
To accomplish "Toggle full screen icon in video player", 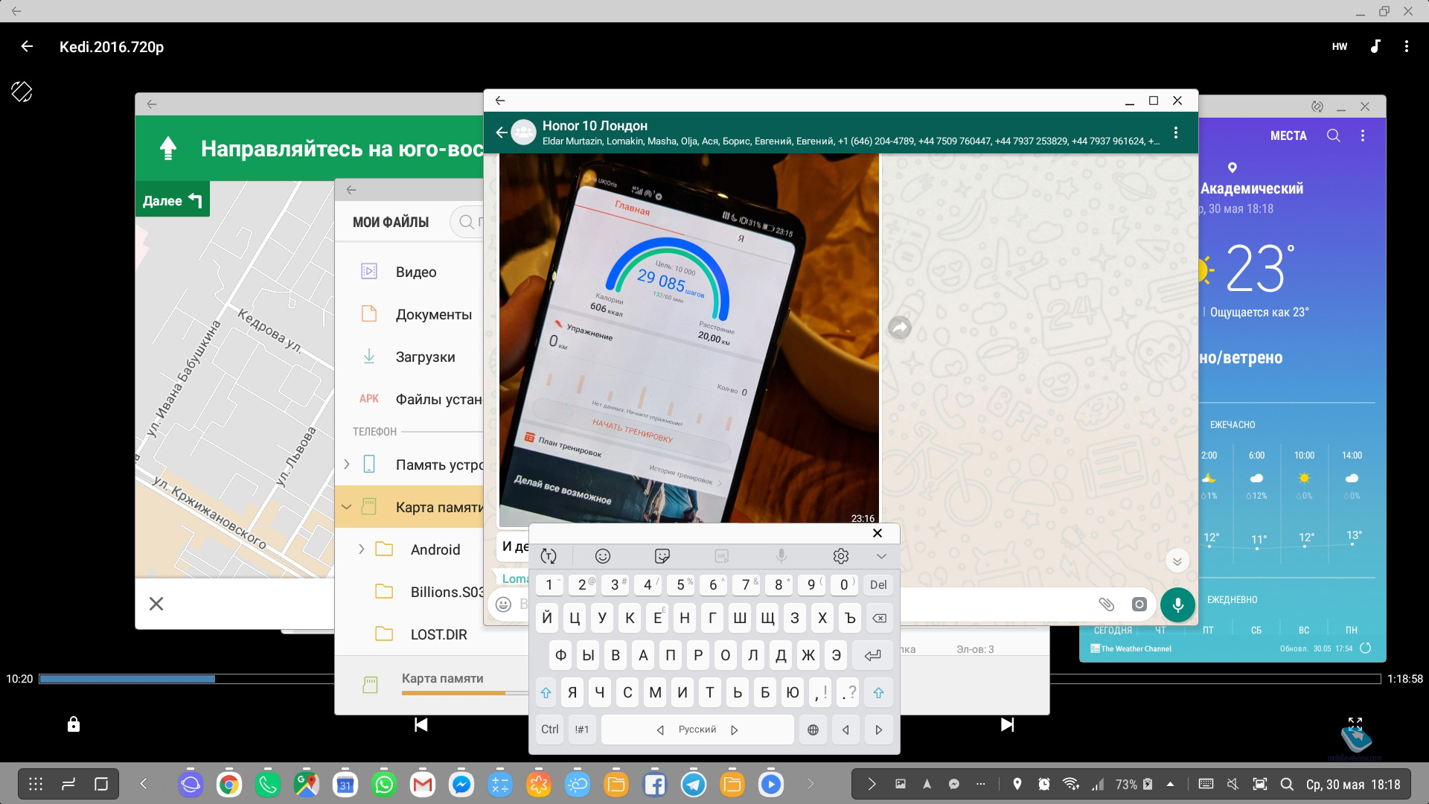I will pos(1355,723).
